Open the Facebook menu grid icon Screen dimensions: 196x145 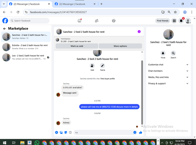pos(174,21)
